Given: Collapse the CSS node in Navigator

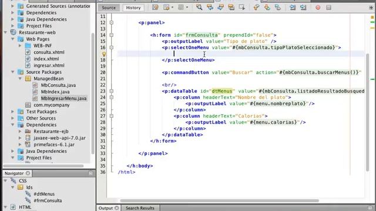Looking at the screenshot, I should point(5,181).
